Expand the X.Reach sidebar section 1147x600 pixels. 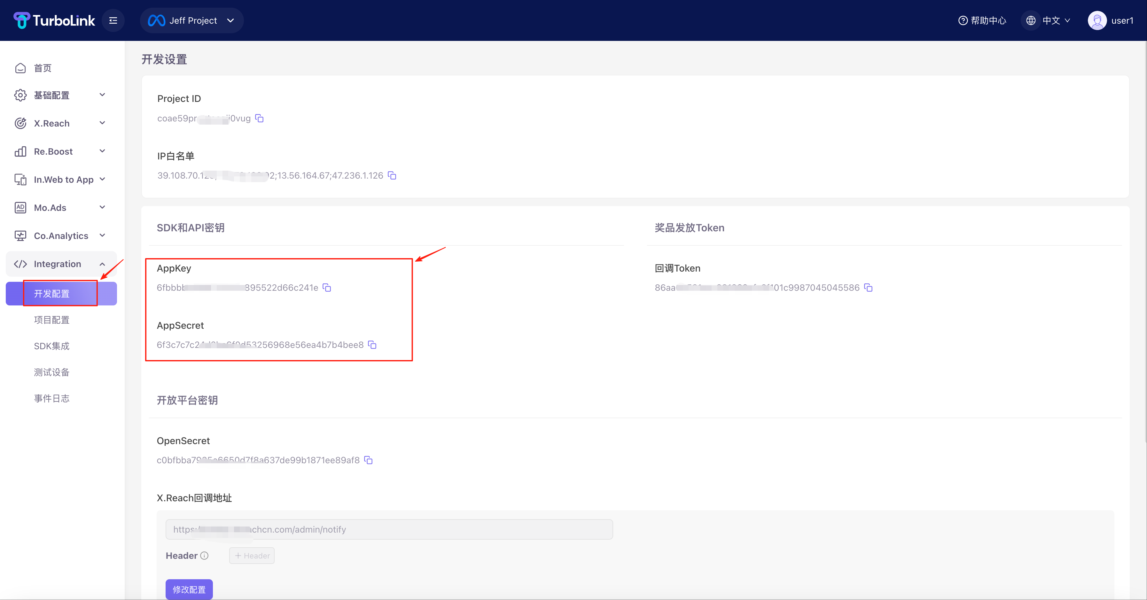(60, 123)
